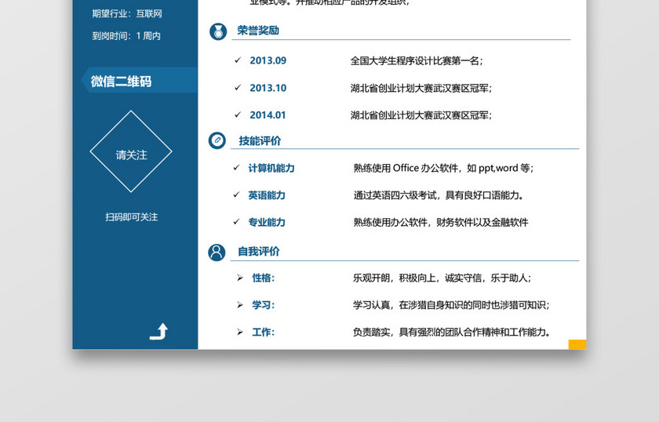Select the 荣誉奖励 section heading
This screenshot has width=659, height=422.
coord(258,31)
